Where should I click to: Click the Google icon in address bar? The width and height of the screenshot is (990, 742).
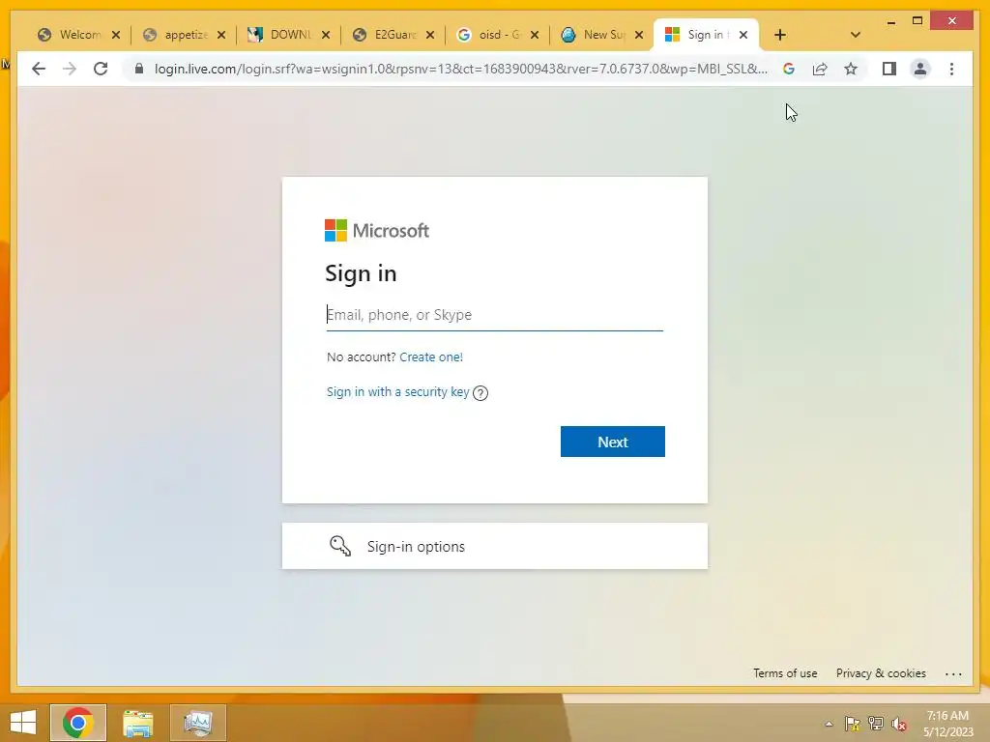789,69
